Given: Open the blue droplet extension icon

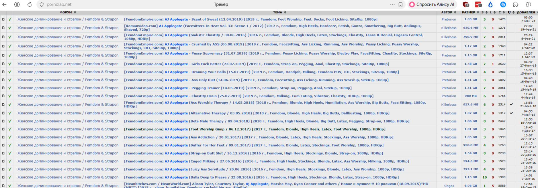Looking at the screenshot, I should click(490, 5).
